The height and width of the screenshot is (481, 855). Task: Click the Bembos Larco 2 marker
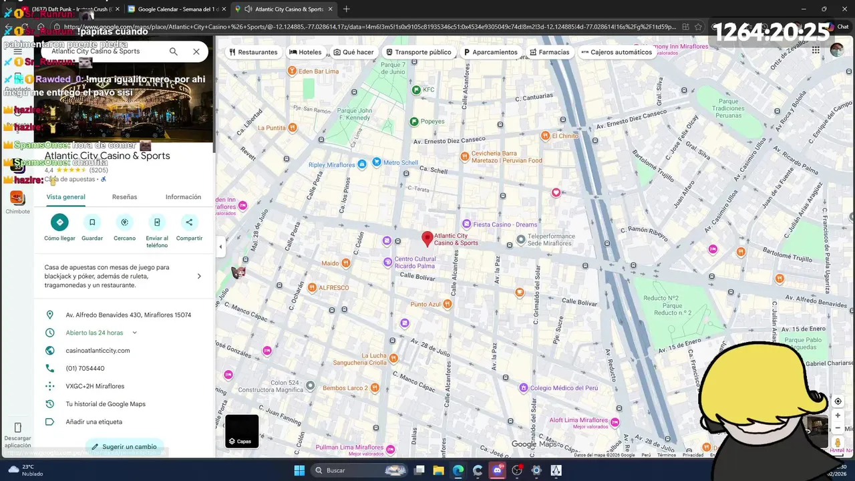click(375, 387)
